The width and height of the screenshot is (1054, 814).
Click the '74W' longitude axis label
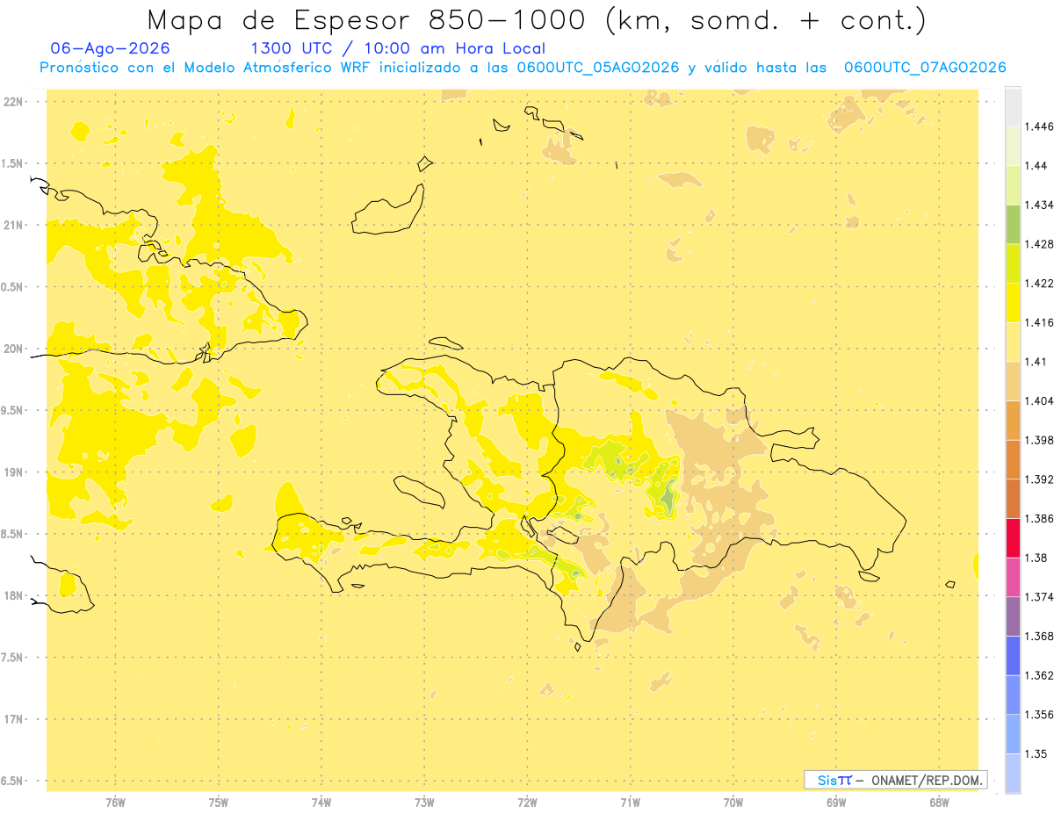[321, 803]
